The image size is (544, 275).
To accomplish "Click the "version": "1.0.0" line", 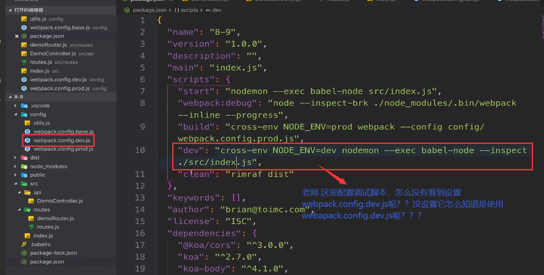I will pyautogui.click(x=217, y=44).
